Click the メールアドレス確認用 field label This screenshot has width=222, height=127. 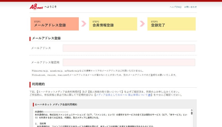(45, 63)
